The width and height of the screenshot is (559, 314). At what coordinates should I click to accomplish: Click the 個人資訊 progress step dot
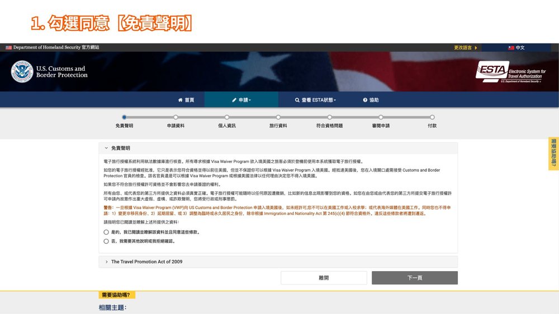[x=227, y=117]
